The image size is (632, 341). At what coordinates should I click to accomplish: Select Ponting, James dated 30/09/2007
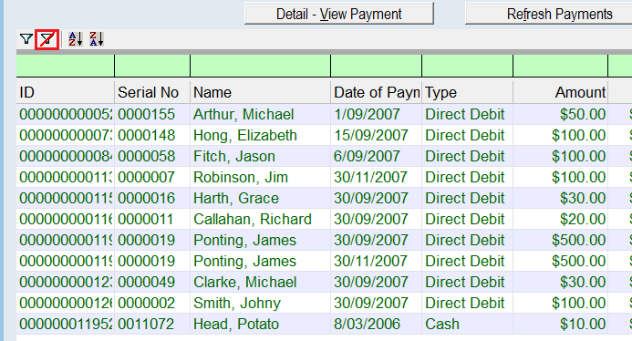pyautogui.click(x=324, y=240)
